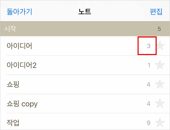Viewport: 170px width, 130px height.
Task: Star the 아이디어 note
Action: pos(160,46)
